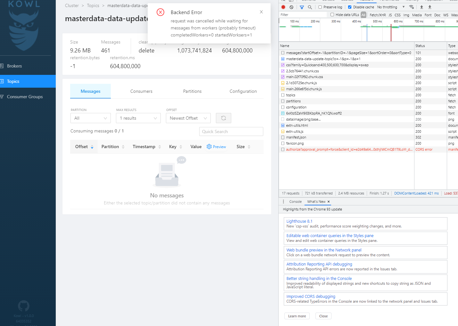Image resolution: width=458 pixels, height=326 pixels.
Task: Open the drawer three-dot menu
Action: 283,202
